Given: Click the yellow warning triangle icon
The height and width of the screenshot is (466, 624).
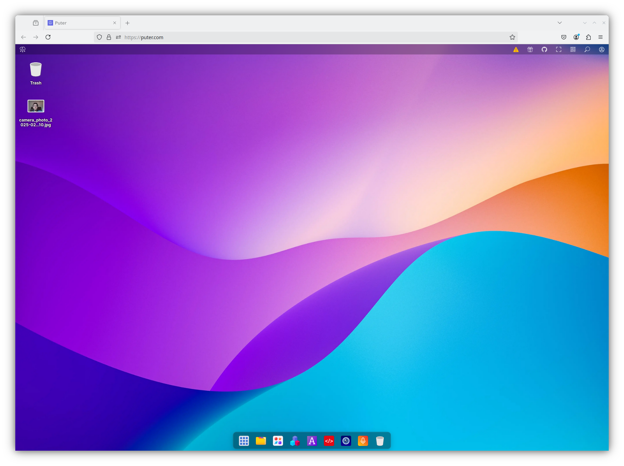Looking at the screenshot, I should pos(516,49).
